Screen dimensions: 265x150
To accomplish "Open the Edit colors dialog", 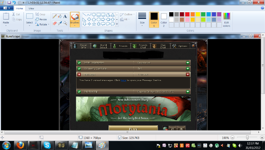I will (x=227, y=20).
